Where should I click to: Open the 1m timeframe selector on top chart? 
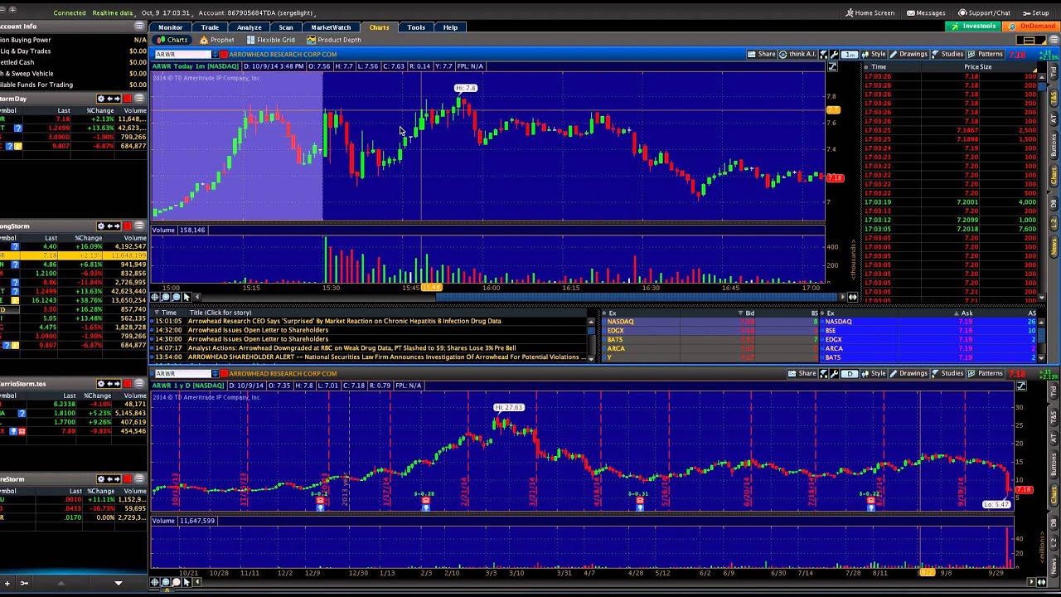point(850,55)
